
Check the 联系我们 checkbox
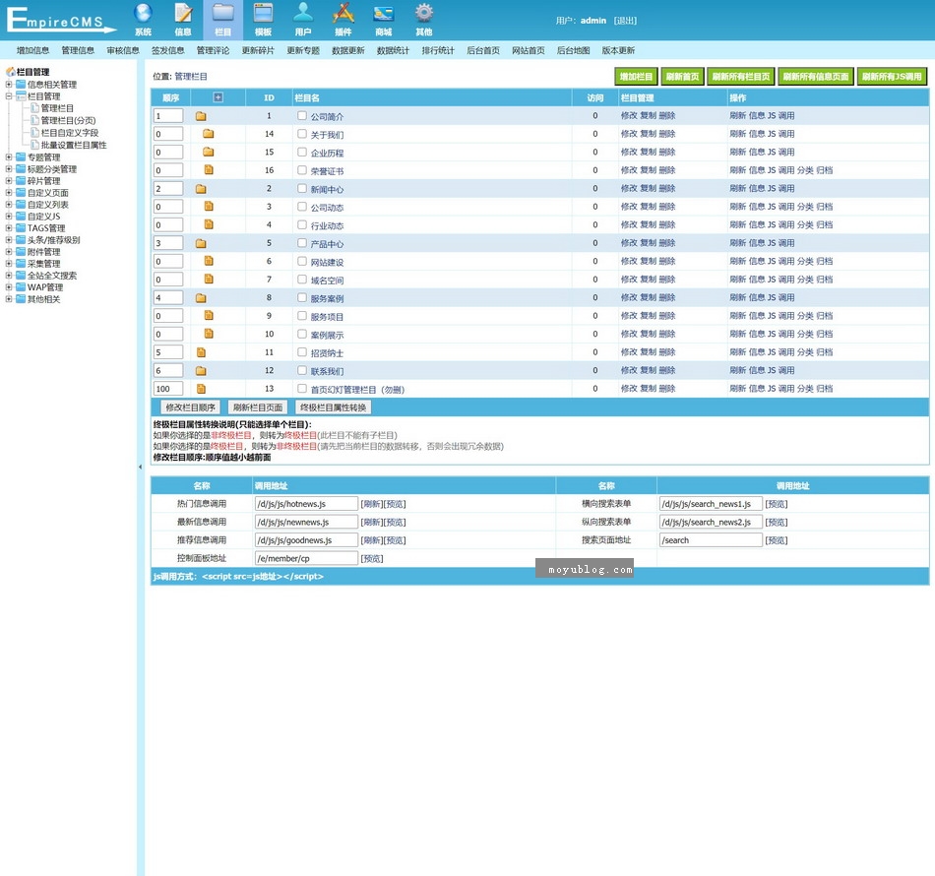click(x=302, y=370)
